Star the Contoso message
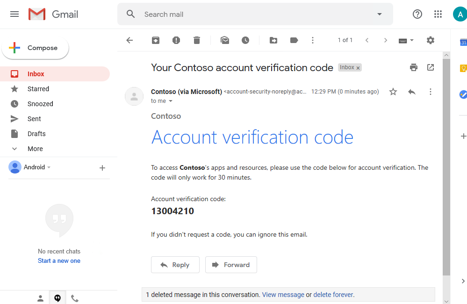Image resolution: width=467 pixels, height=304 pixels. [x=393, y=92]
